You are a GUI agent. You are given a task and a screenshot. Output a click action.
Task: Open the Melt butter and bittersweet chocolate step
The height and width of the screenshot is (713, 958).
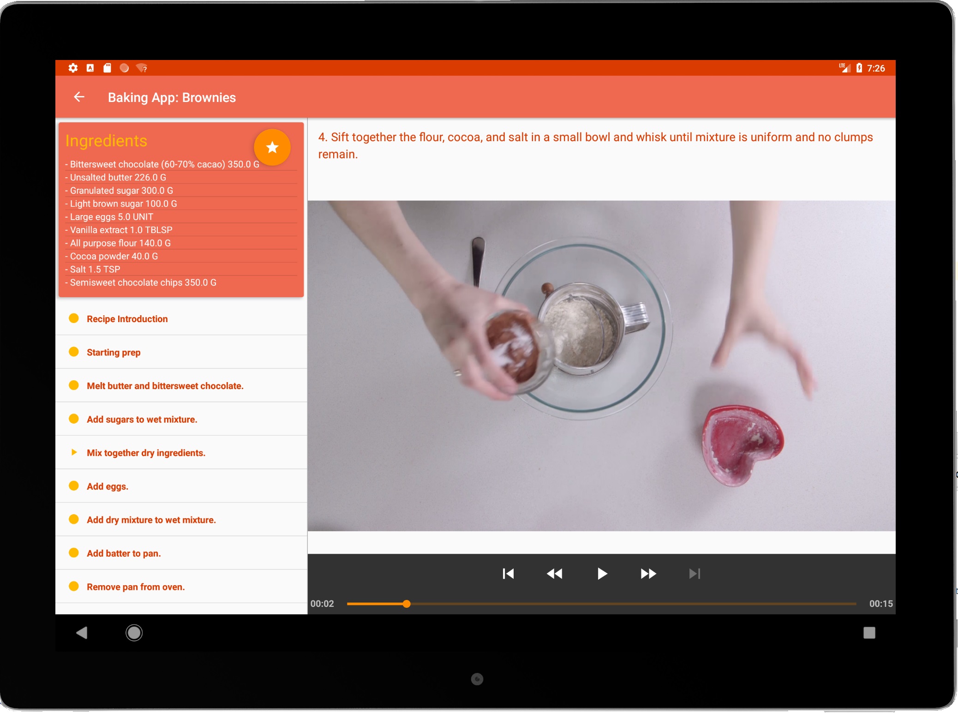coord(165,385)
